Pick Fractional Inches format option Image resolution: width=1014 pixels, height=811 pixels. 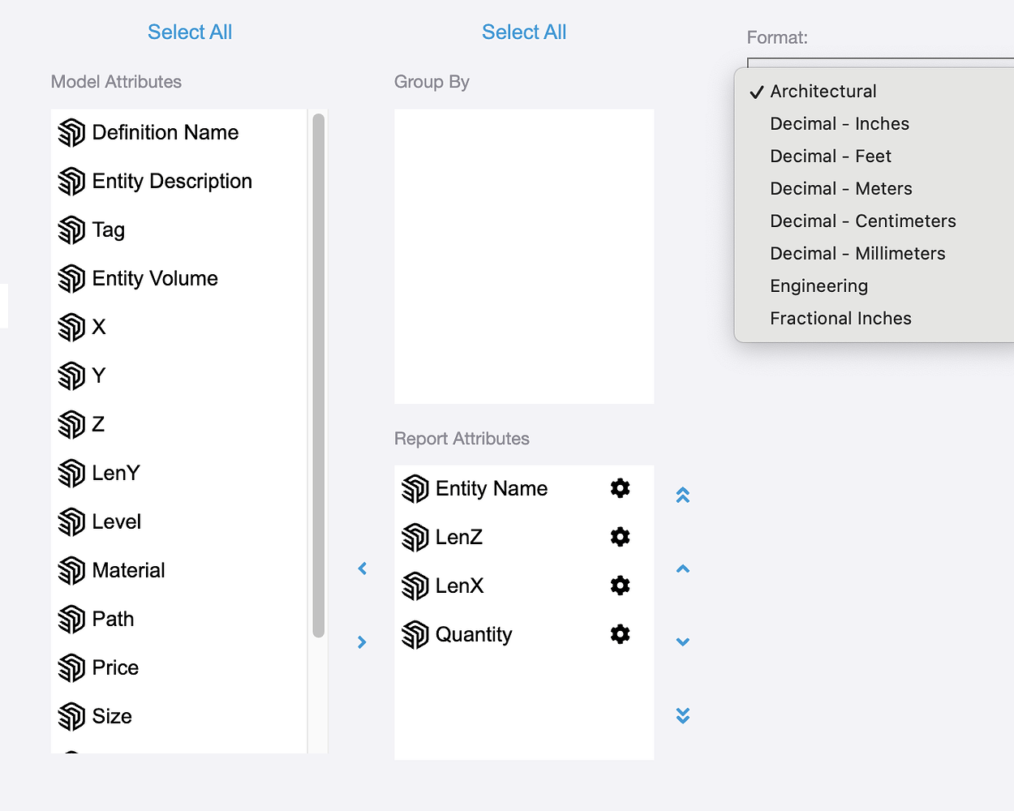[x=840, y=319]
